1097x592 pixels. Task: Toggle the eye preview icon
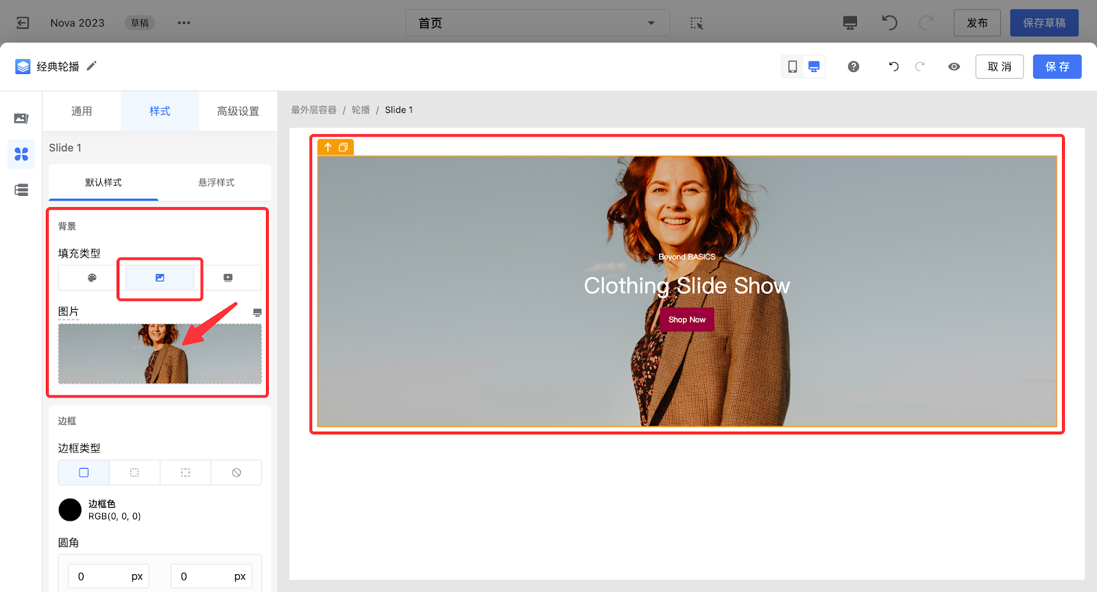(x=954, y=66)
